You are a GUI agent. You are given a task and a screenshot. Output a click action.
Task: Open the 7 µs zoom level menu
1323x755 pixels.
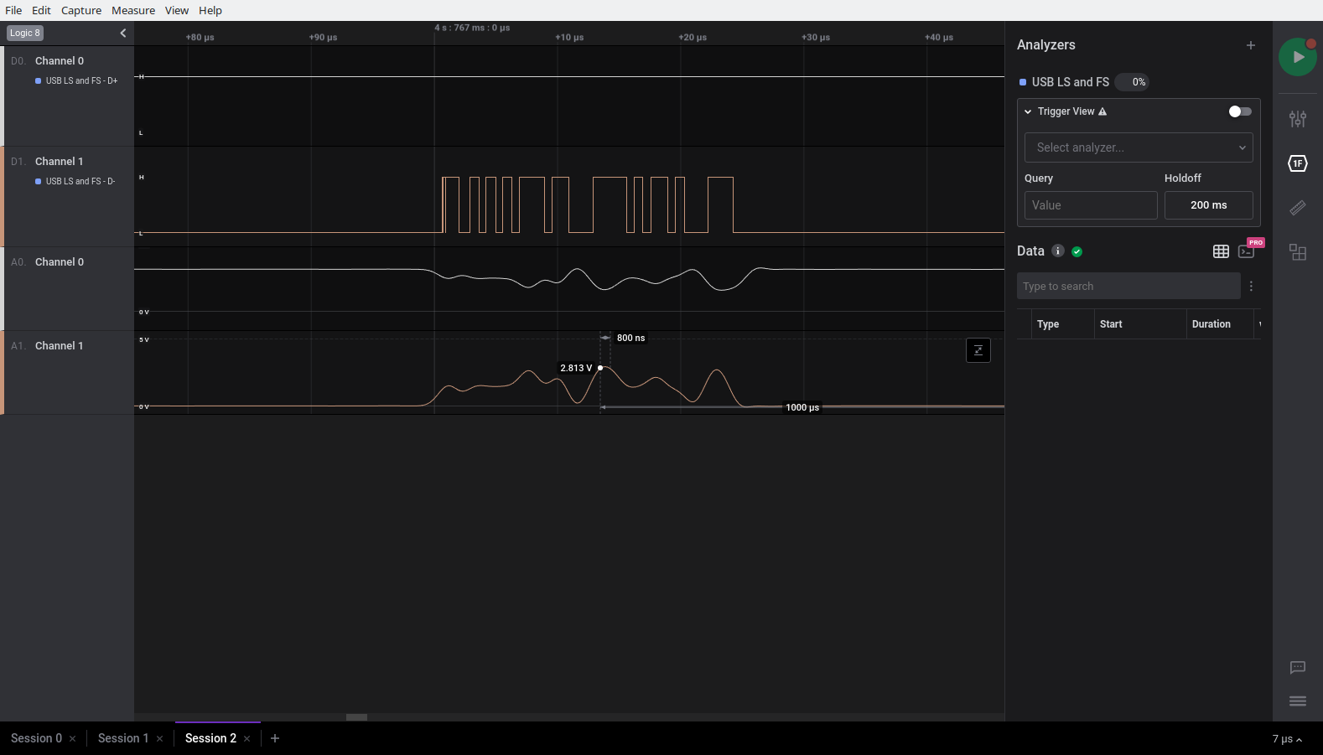pyautogui.click(x=1287, y=739)
